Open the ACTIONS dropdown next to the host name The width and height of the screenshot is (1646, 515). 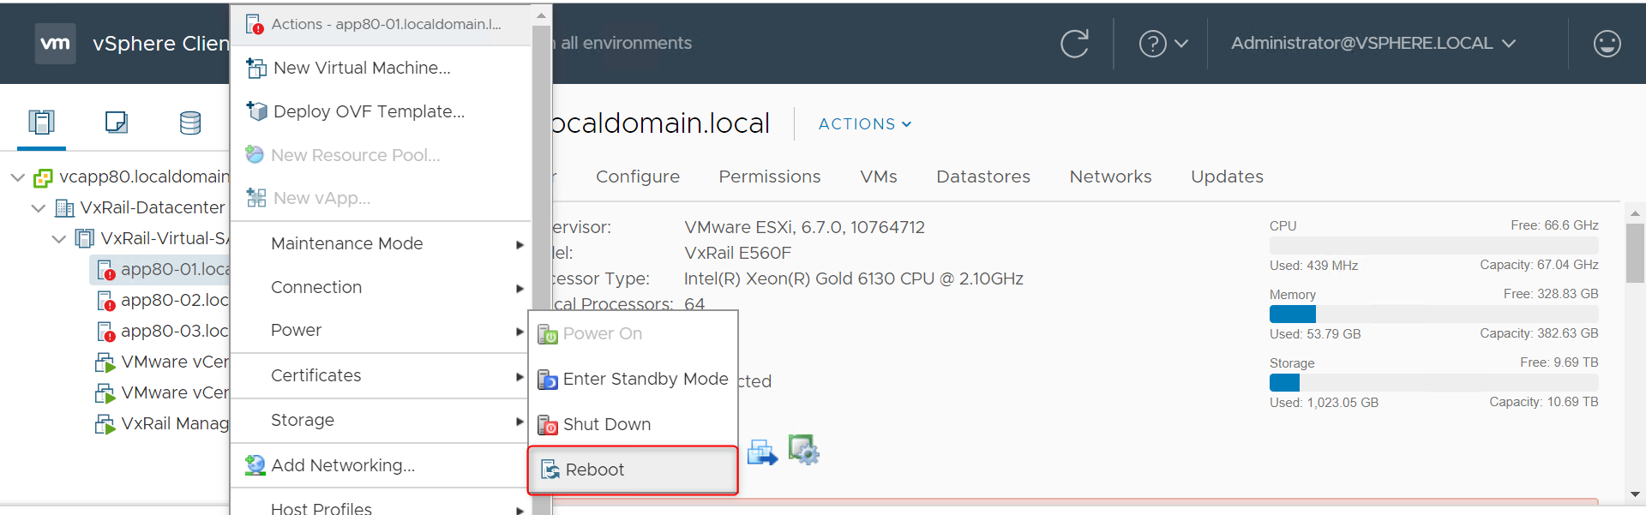pos(864,124)
